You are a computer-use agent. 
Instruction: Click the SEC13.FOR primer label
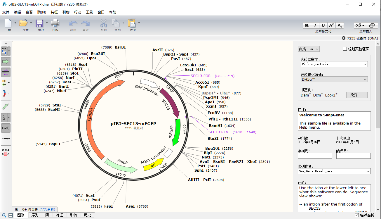201,76
